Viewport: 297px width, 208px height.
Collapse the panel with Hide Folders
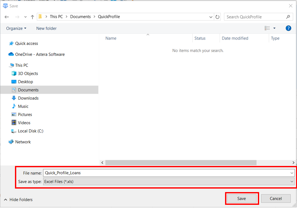[18, 200]
